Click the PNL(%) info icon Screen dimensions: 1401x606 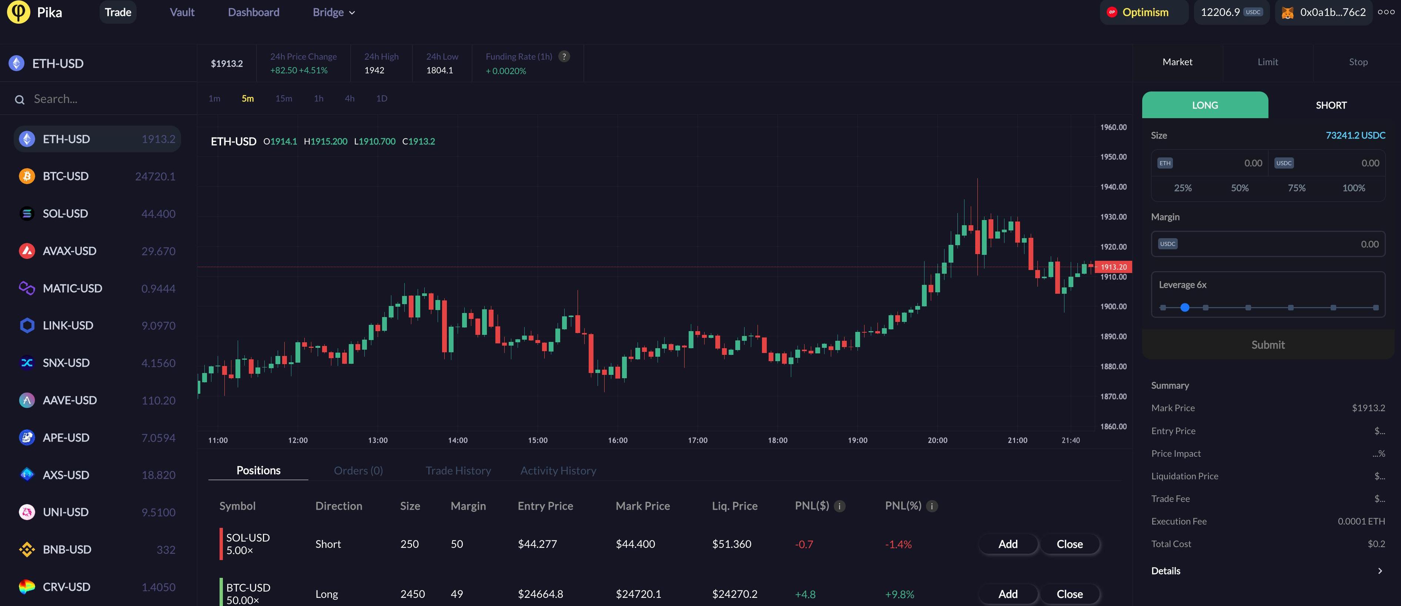[932, 506]
